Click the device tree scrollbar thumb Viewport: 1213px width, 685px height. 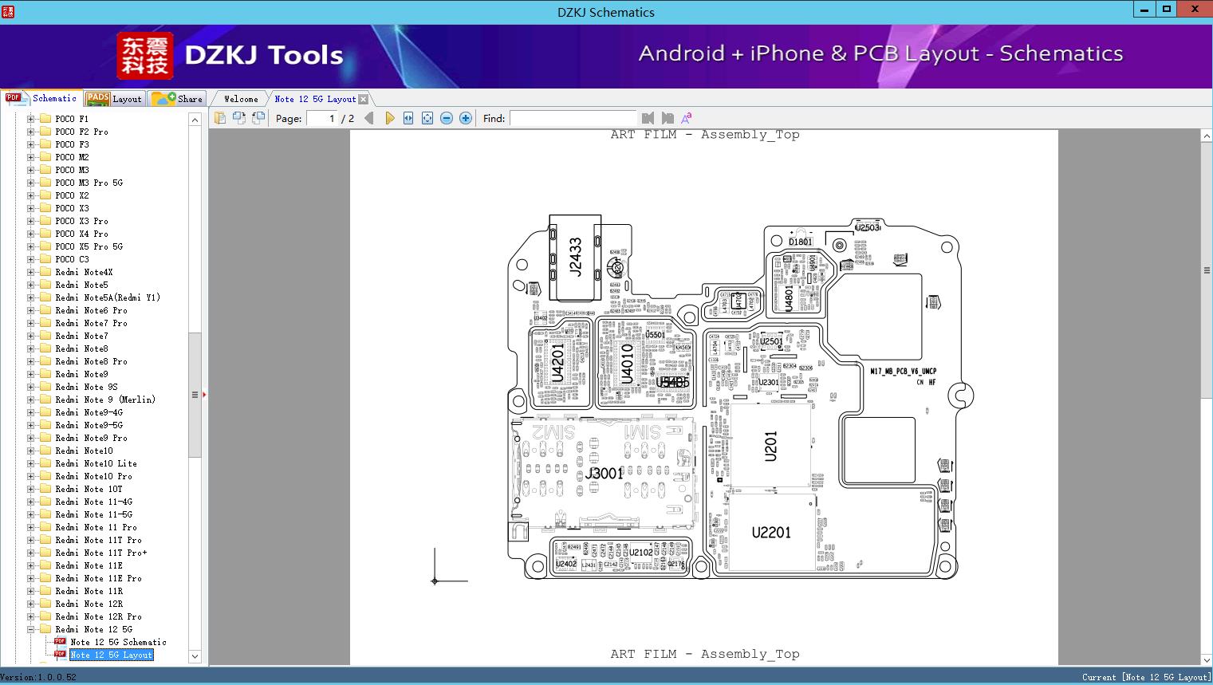click(195, 395)
